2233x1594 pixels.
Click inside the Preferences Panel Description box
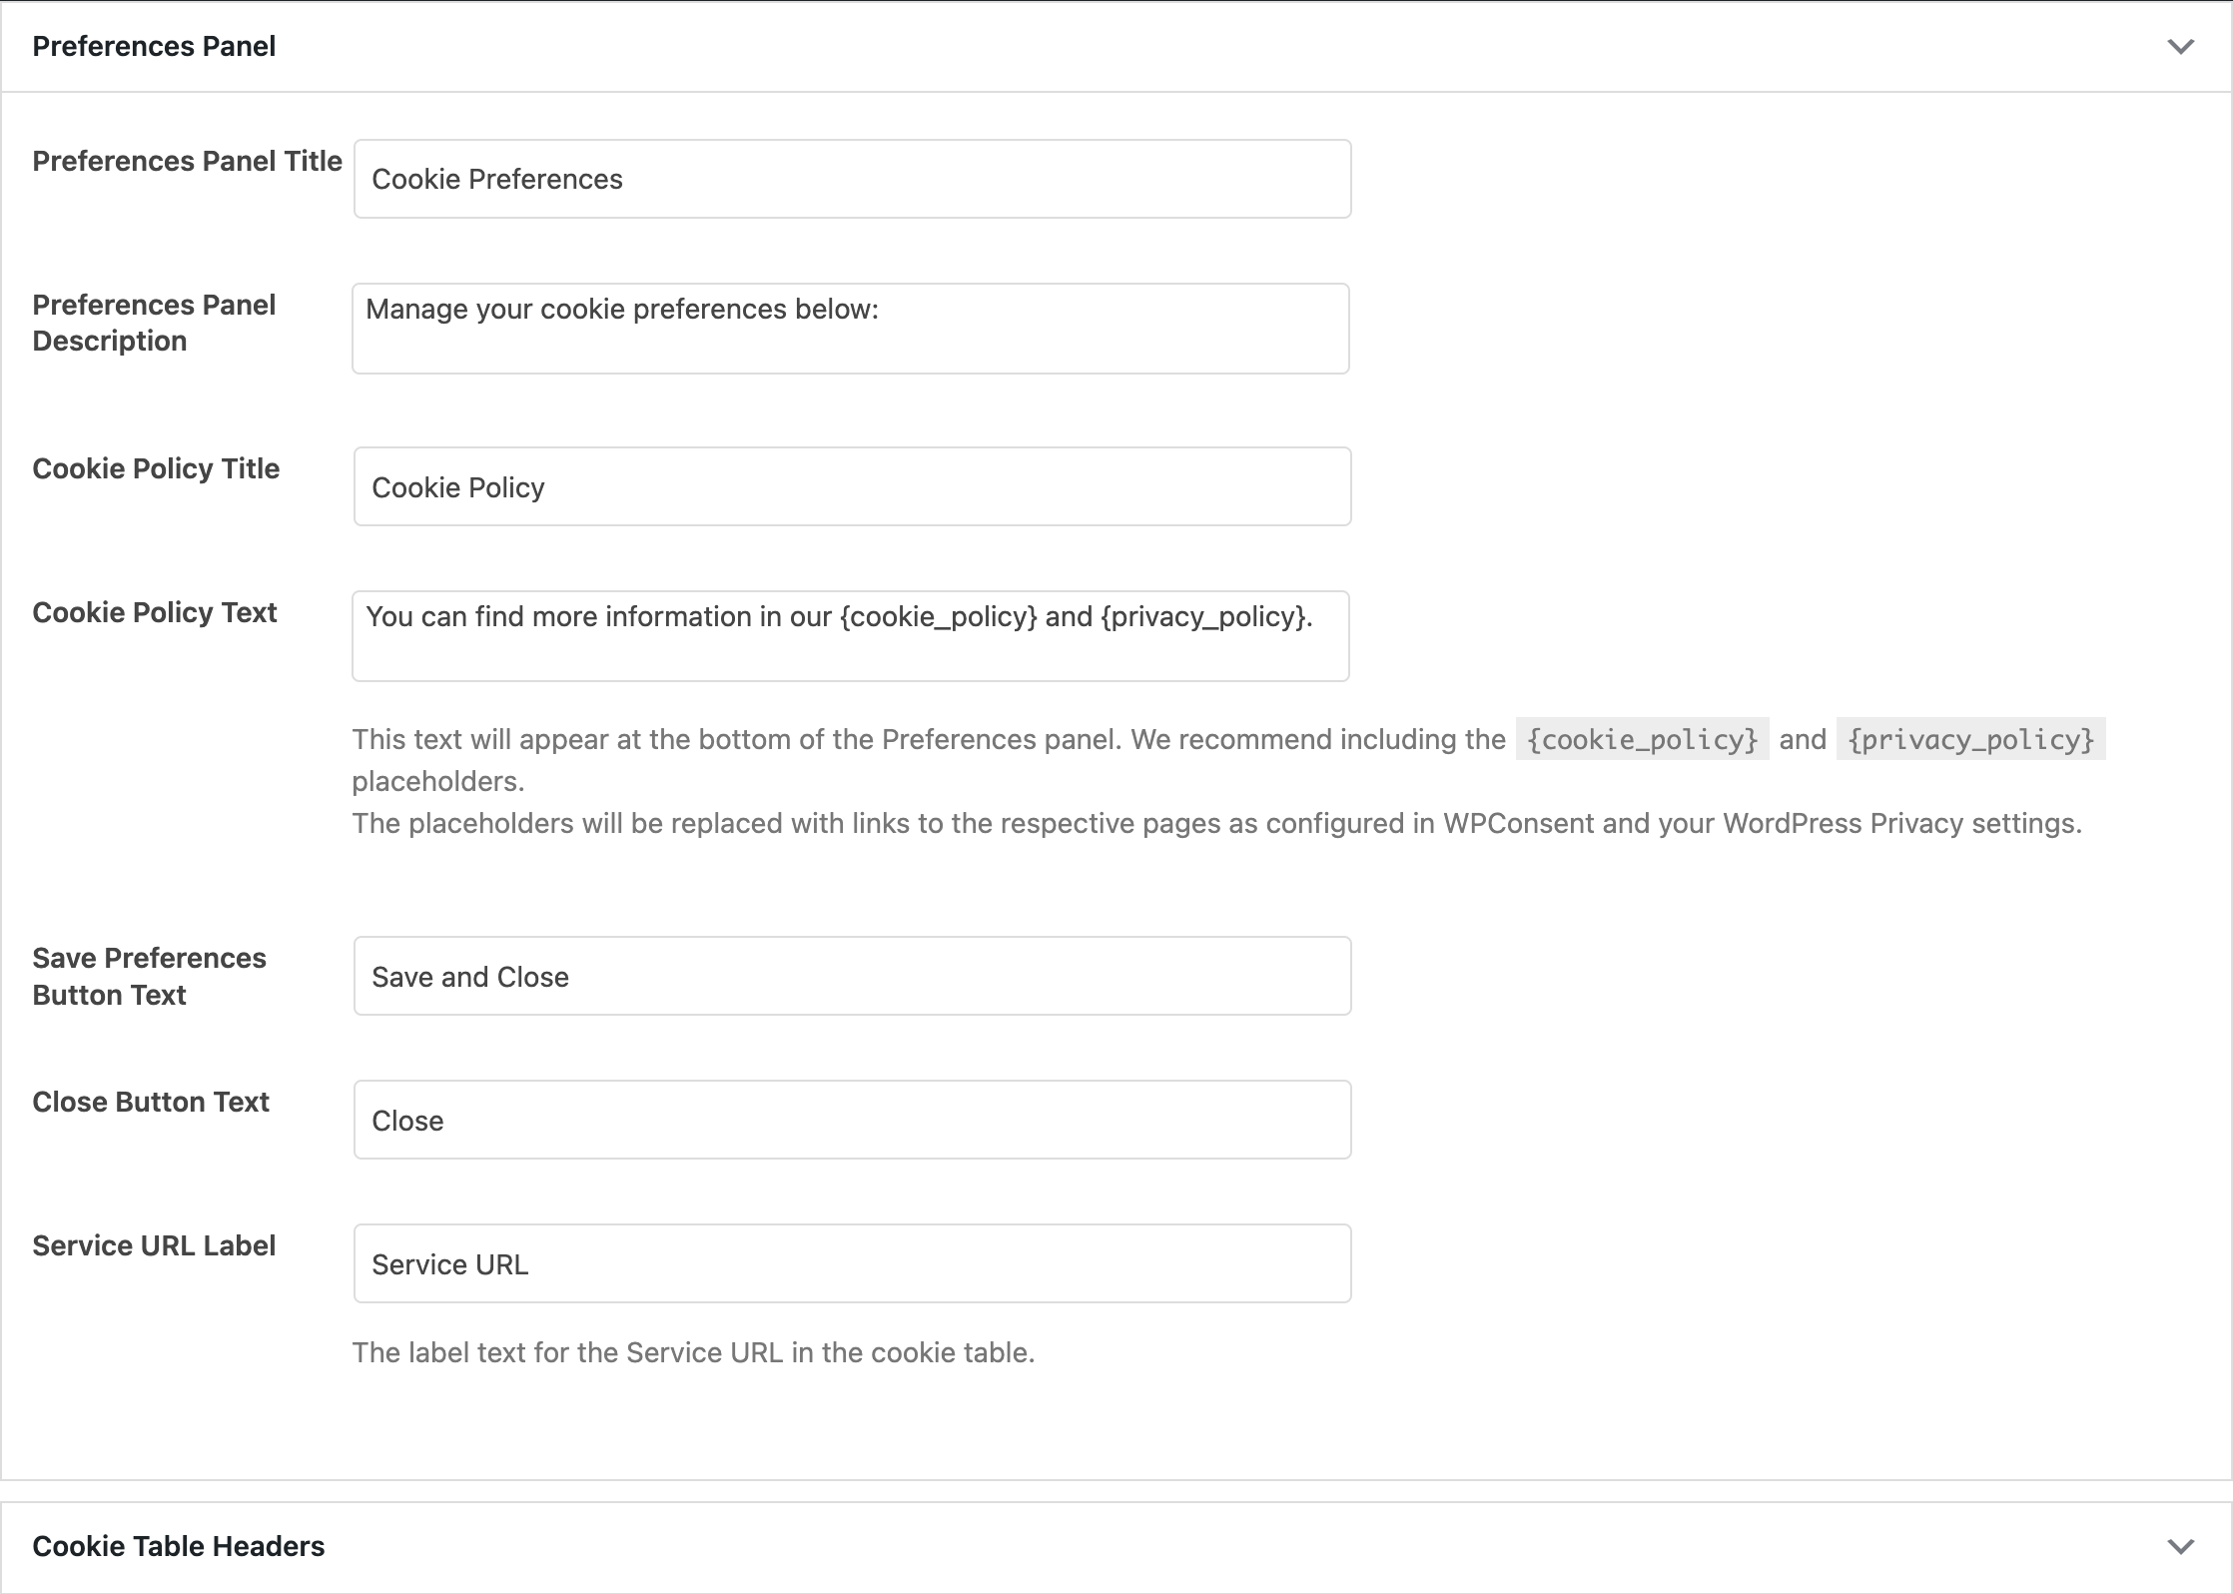(x=849, y=328)
